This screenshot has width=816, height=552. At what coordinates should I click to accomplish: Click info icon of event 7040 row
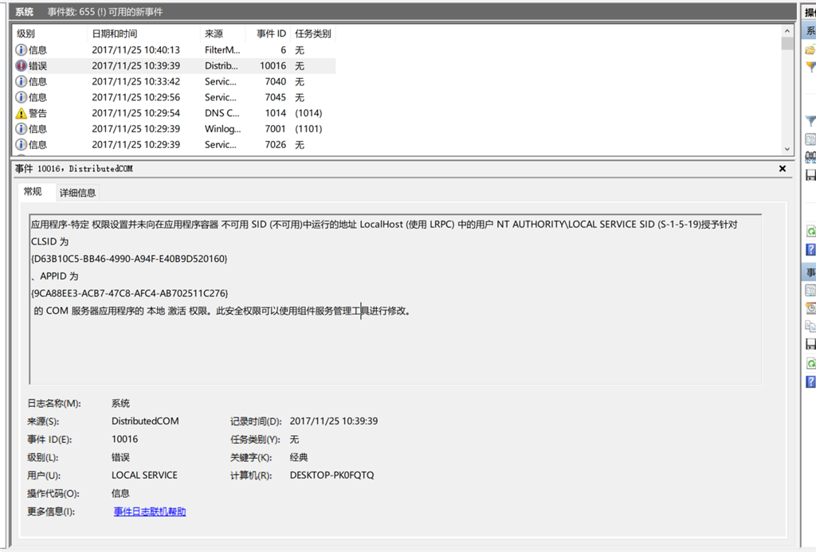coord(21,82)
